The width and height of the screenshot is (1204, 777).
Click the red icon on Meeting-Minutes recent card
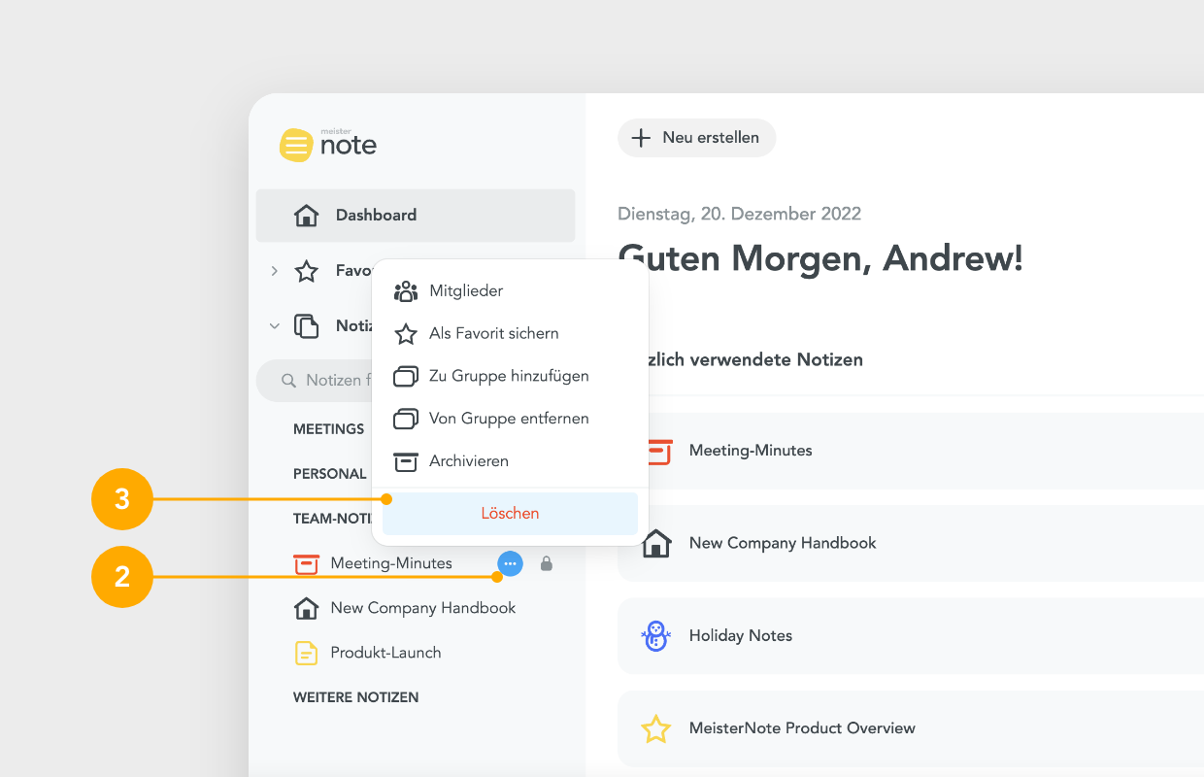[x=659, y=451]
